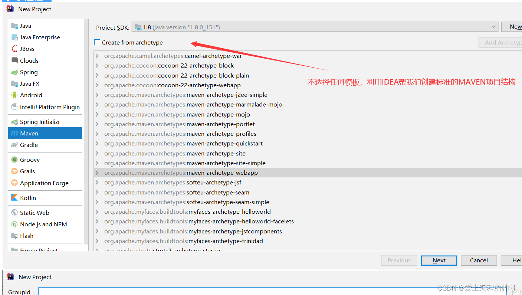Screen dimensions: 522x295
Task: Expand cocoon-22-archetype-block node
Action: (x=97, y=66)
